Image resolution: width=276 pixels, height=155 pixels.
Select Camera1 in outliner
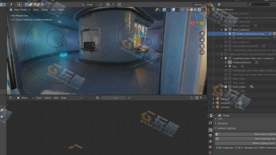pyautogui.click(x=225, y=99)
